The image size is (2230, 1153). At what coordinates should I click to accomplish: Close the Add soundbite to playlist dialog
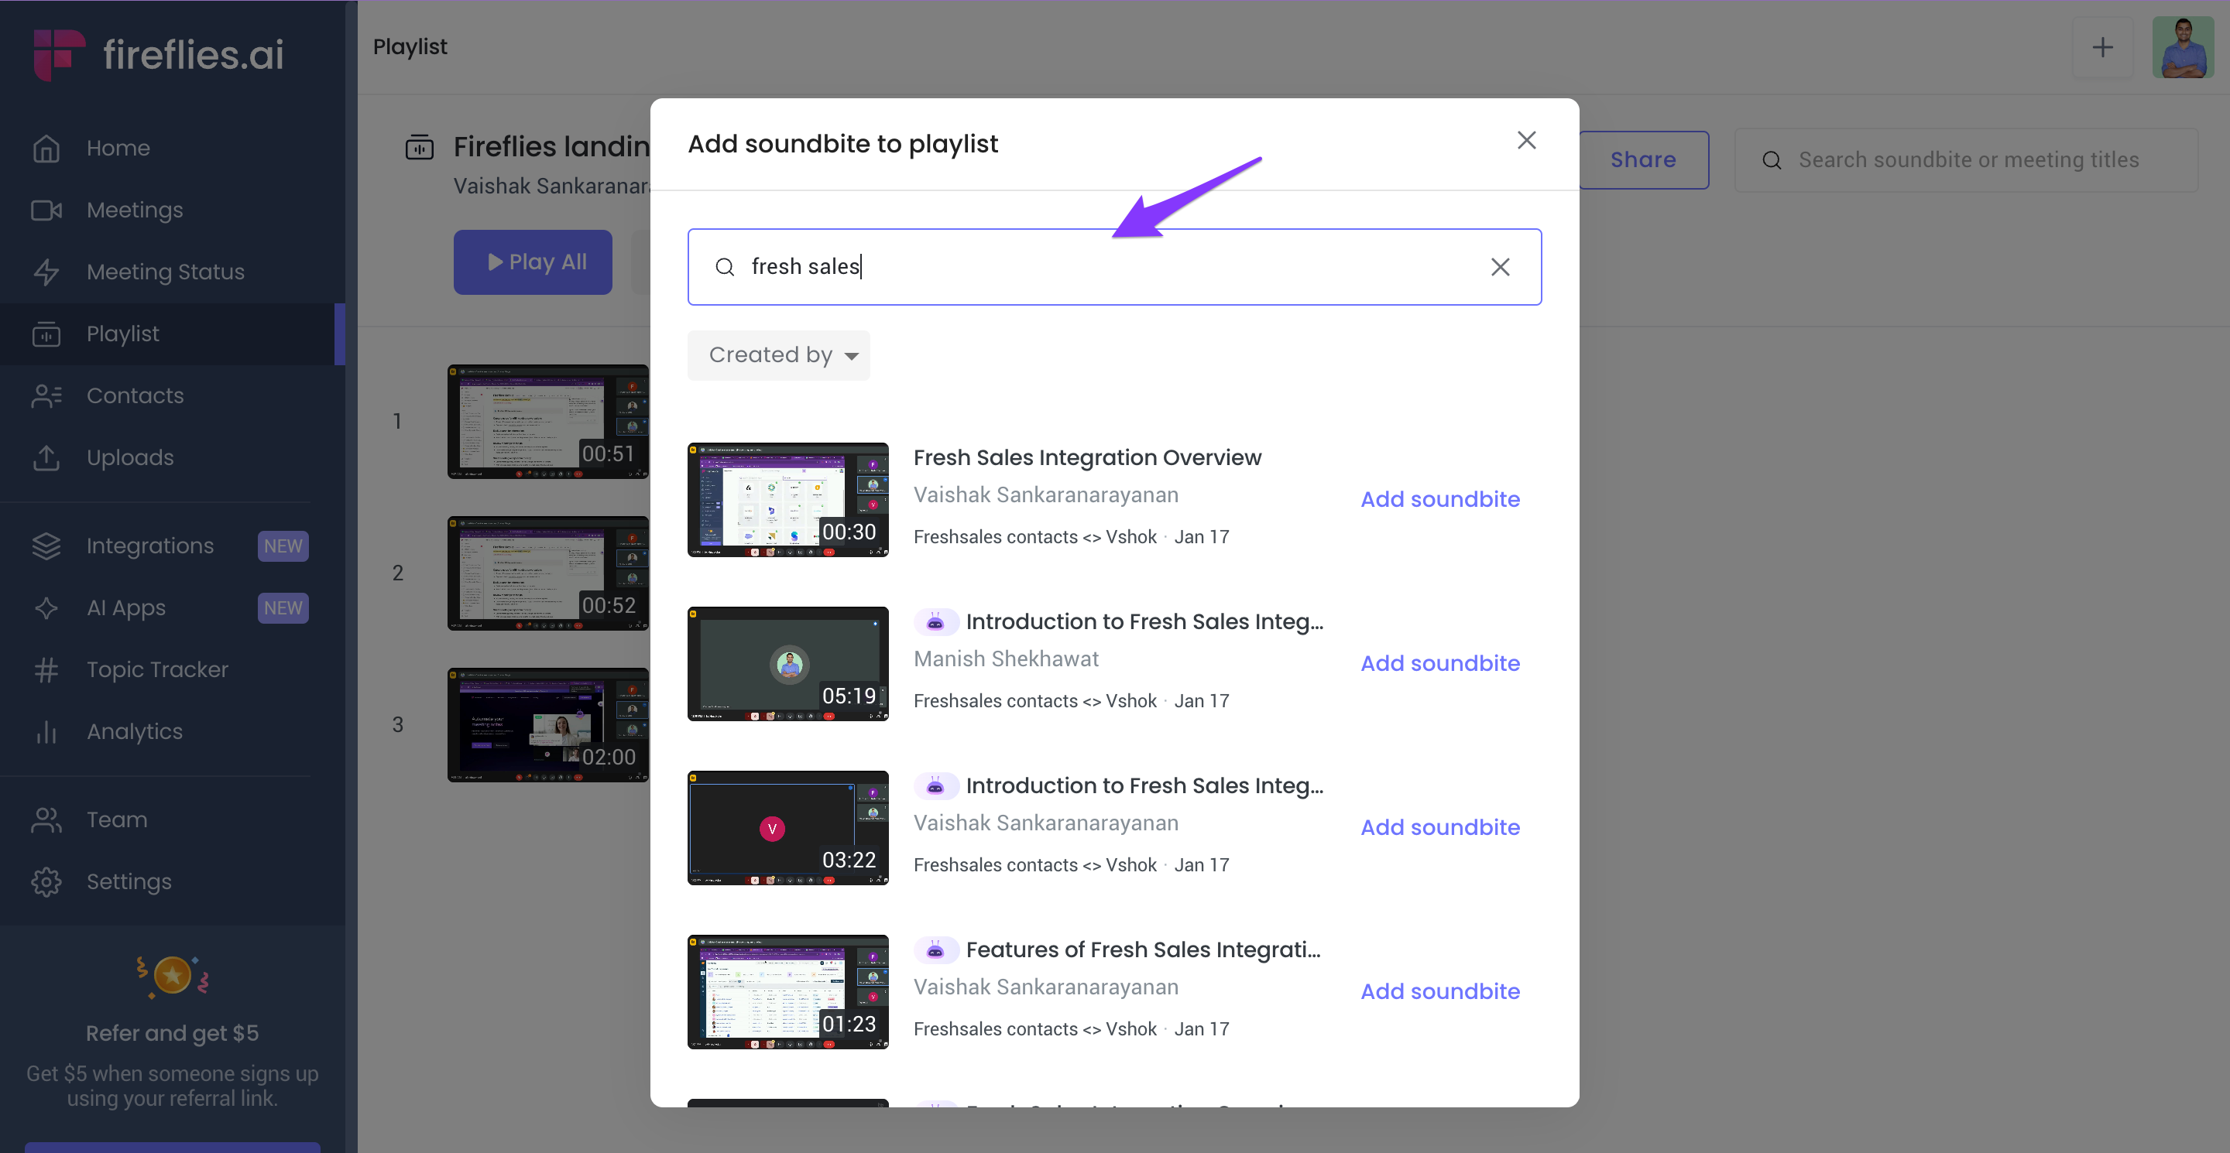click(1526, 140)
